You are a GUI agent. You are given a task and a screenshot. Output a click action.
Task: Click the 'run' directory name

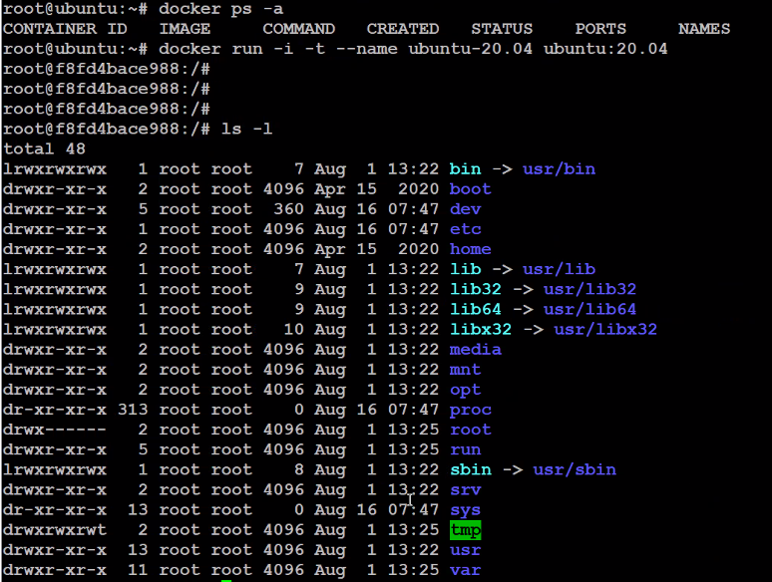(x=465, y=449)
